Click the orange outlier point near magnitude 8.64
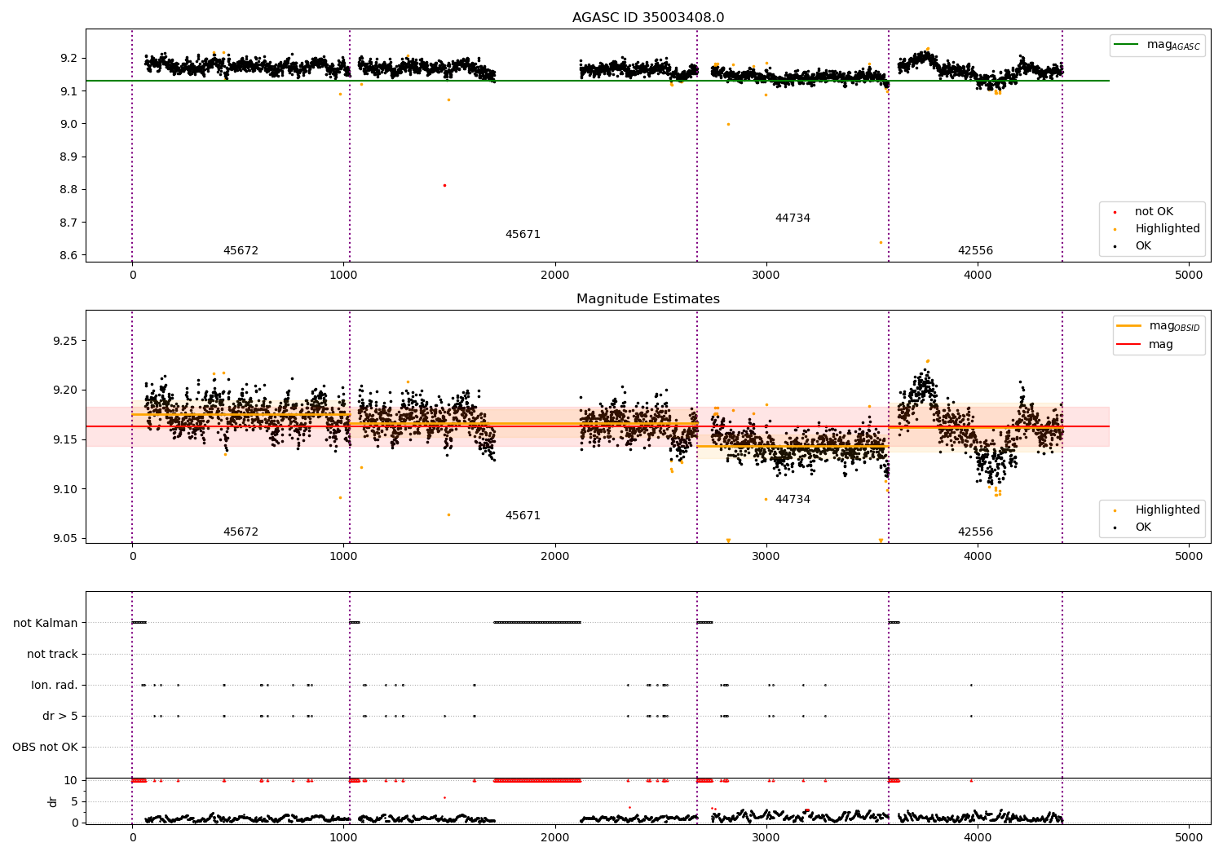This screenshot has width=1223, height=856. coord(881,242)
